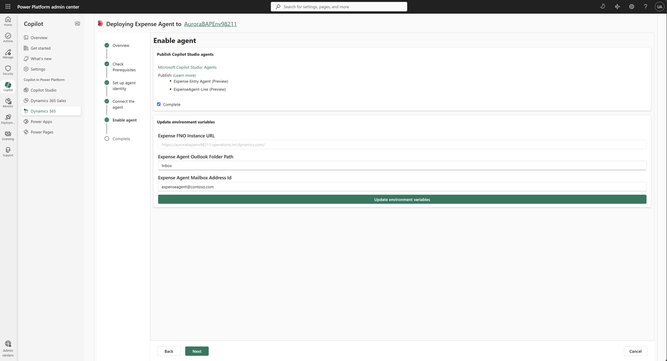Viewport: 667px width, 361px height.
Task: Click the Next button
Action: tap(196, 351)
